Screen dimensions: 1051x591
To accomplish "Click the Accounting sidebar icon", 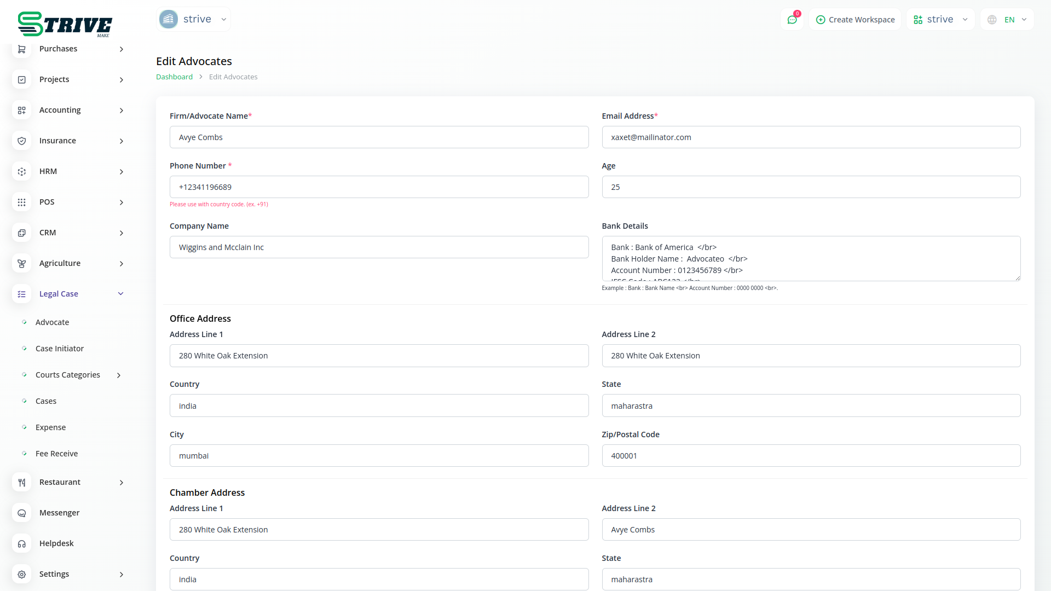I will click(21, 110).
